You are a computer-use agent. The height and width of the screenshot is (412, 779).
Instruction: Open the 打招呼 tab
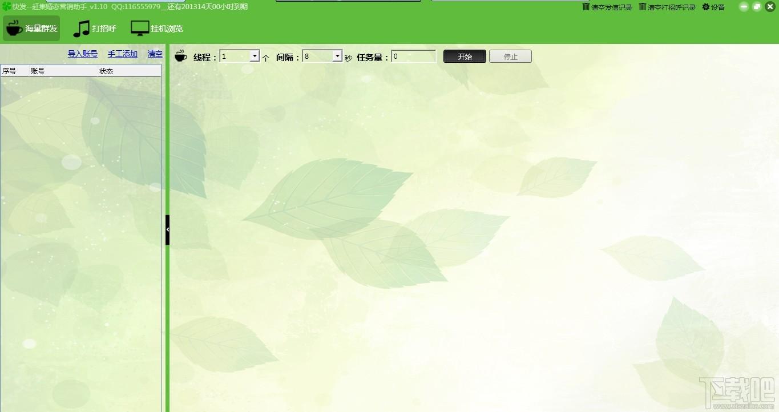(95, 29)
